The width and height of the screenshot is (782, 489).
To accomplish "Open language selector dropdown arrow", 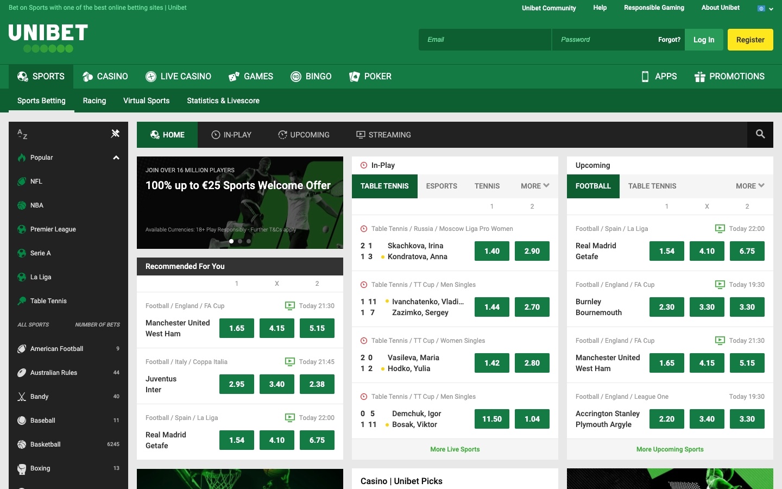I will coord(771,9).
